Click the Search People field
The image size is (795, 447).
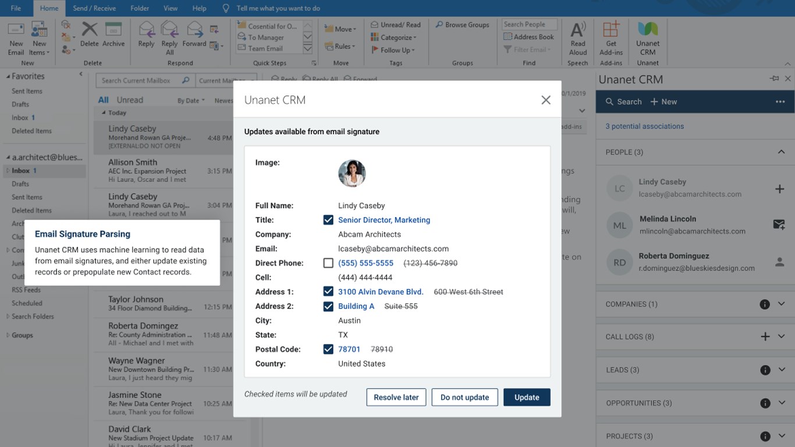point(530,24)
